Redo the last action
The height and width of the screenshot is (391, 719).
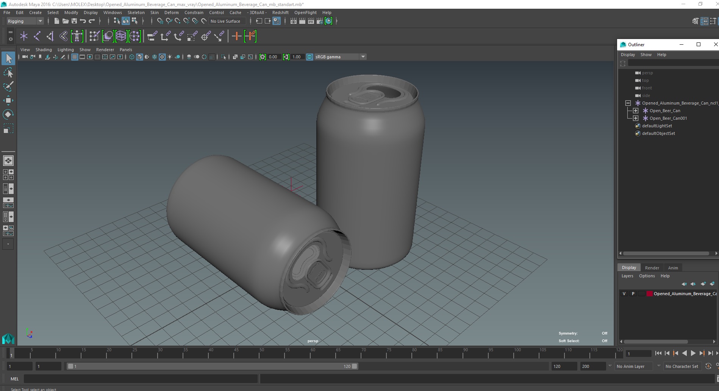point(92,21)
